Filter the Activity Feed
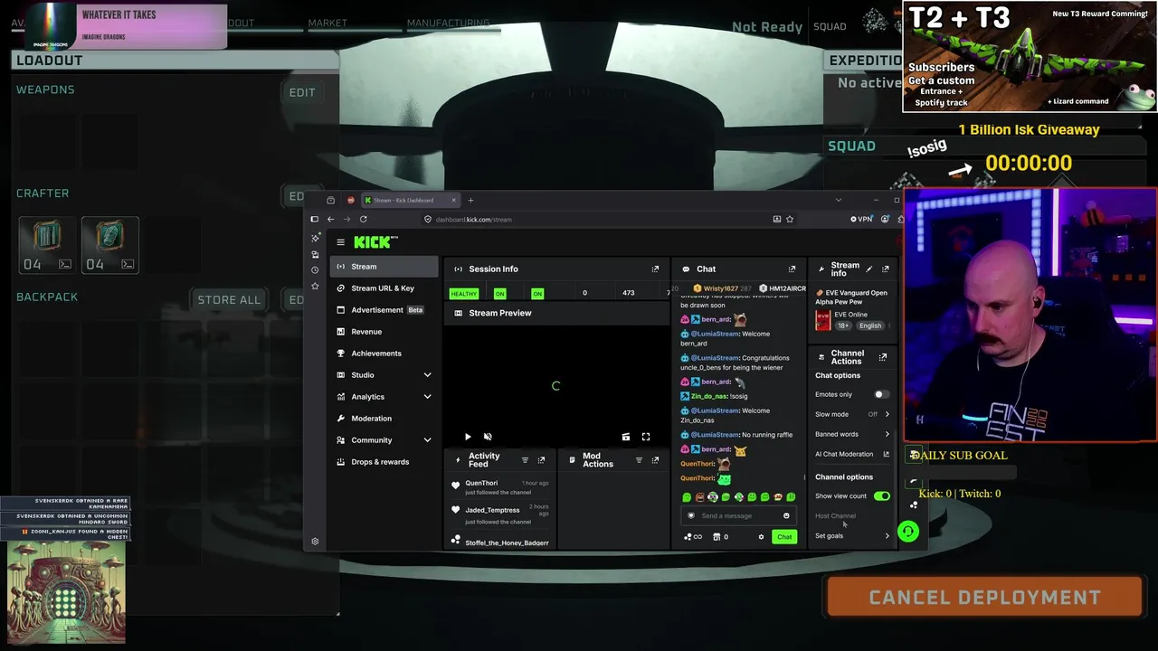Viewport: 1158px width, 651px height. click(x=525, y=460)
